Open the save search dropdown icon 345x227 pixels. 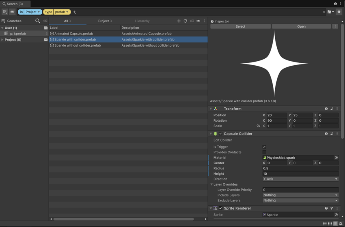pyautogui.click(x=330, y=12)
